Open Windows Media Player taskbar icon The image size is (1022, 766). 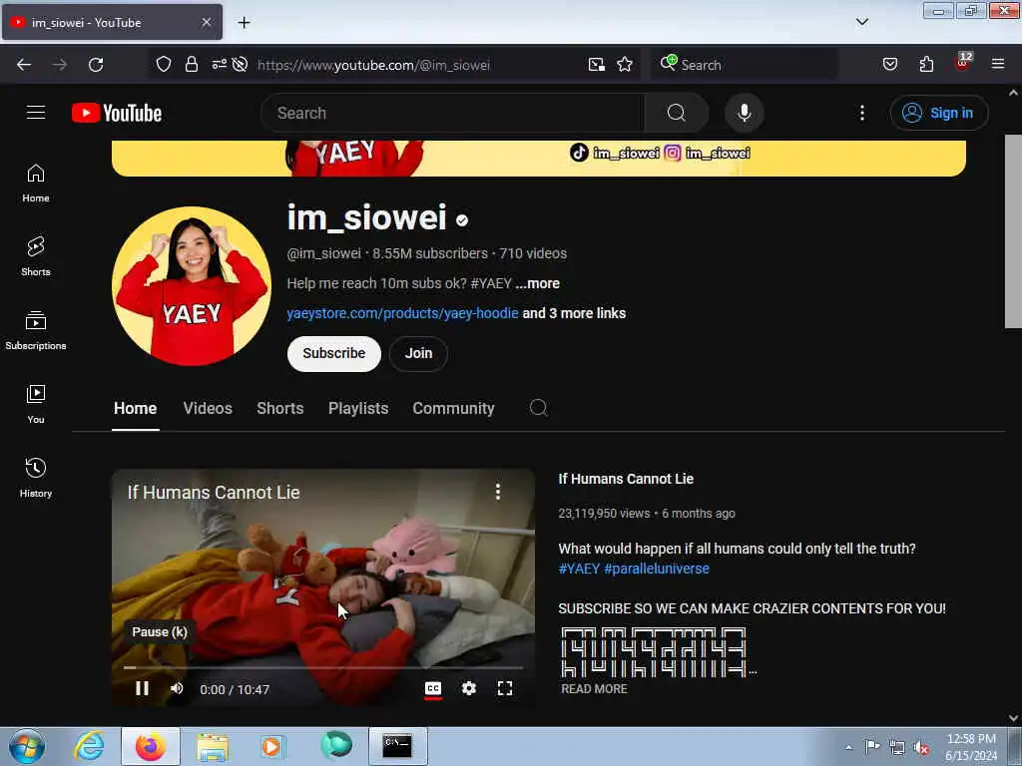[x=272, y=746]
